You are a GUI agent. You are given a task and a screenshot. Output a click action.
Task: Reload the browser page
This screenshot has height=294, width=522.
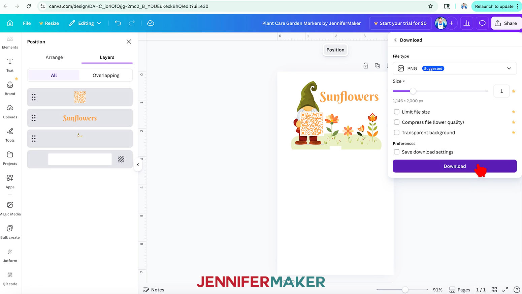[x=29, y=6]
